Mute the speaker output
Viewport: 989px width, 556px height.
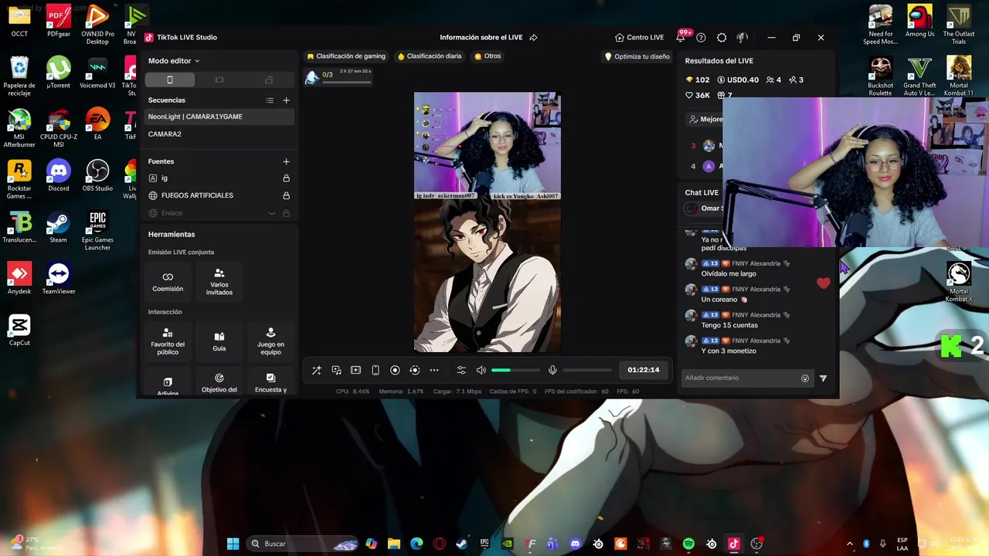pyautogui.click(x=481, y=371)
